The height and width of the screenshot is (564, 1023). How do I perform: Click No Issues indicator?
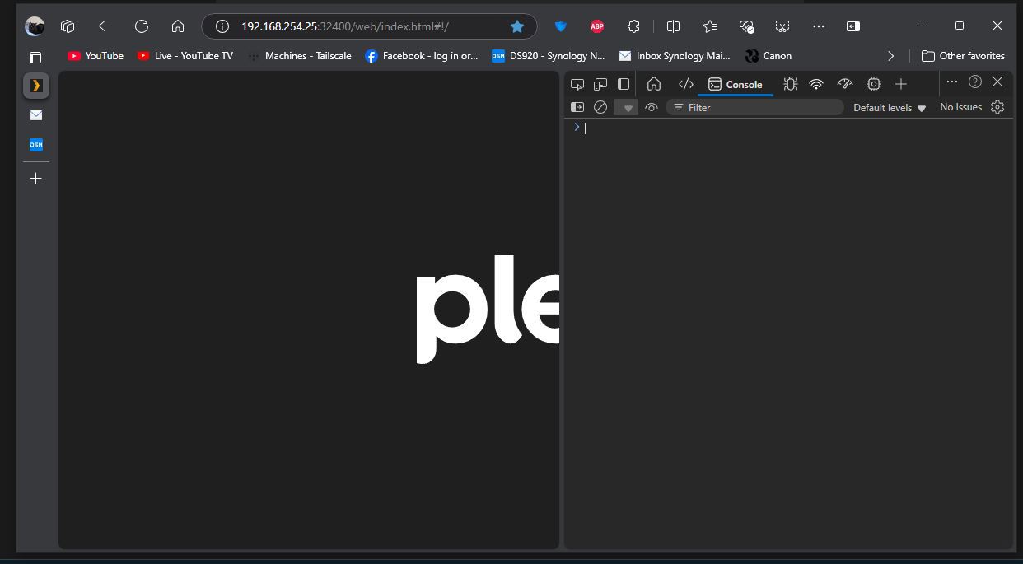(960, 107)
